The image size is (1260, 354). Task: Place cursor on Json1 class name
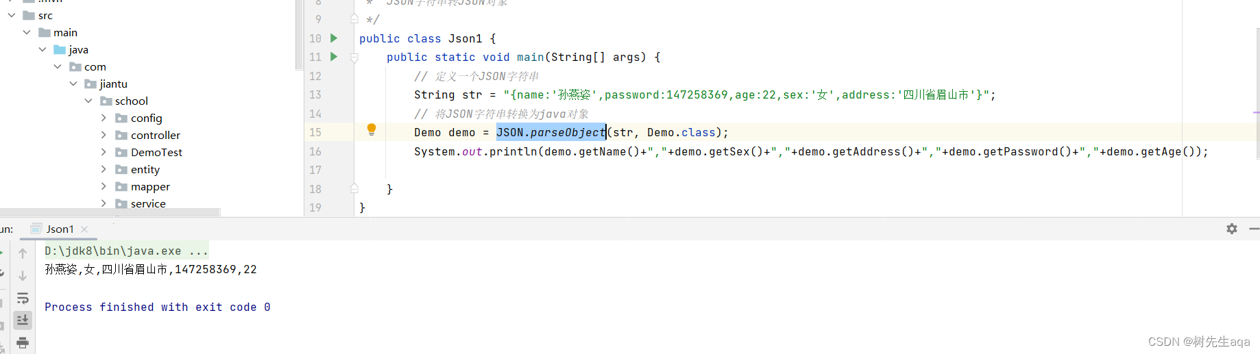465,38
